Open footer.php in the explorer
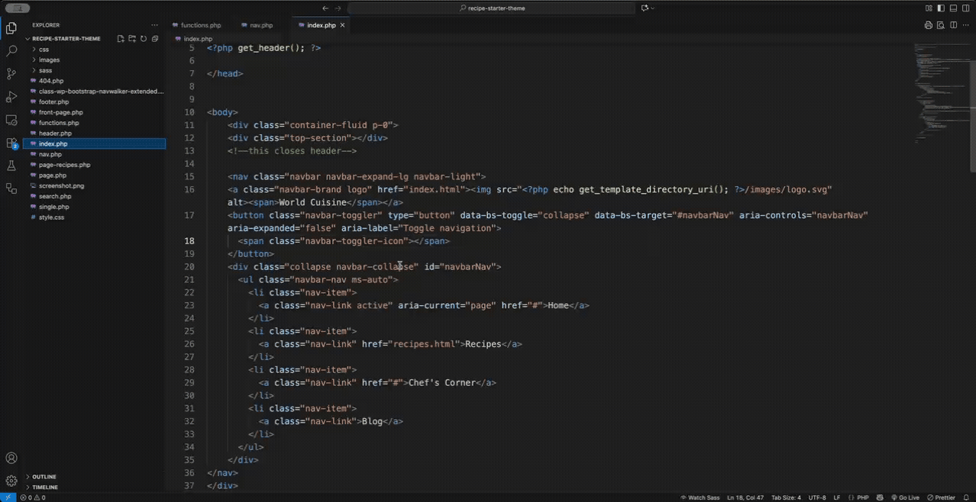Screen dimensions: 976x502 click(53, 101)
